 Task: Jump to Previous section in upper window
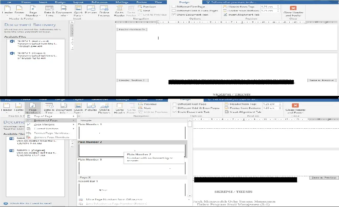tap(147, 7)
